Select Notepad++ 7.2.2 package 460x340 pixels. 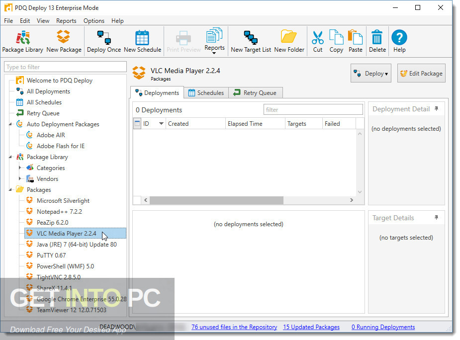[x=59, y=212]
